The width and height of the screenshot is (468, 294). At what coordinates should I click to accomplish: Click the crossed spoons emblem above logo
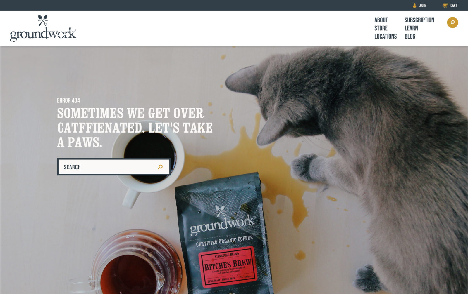(x=43, y=20)
